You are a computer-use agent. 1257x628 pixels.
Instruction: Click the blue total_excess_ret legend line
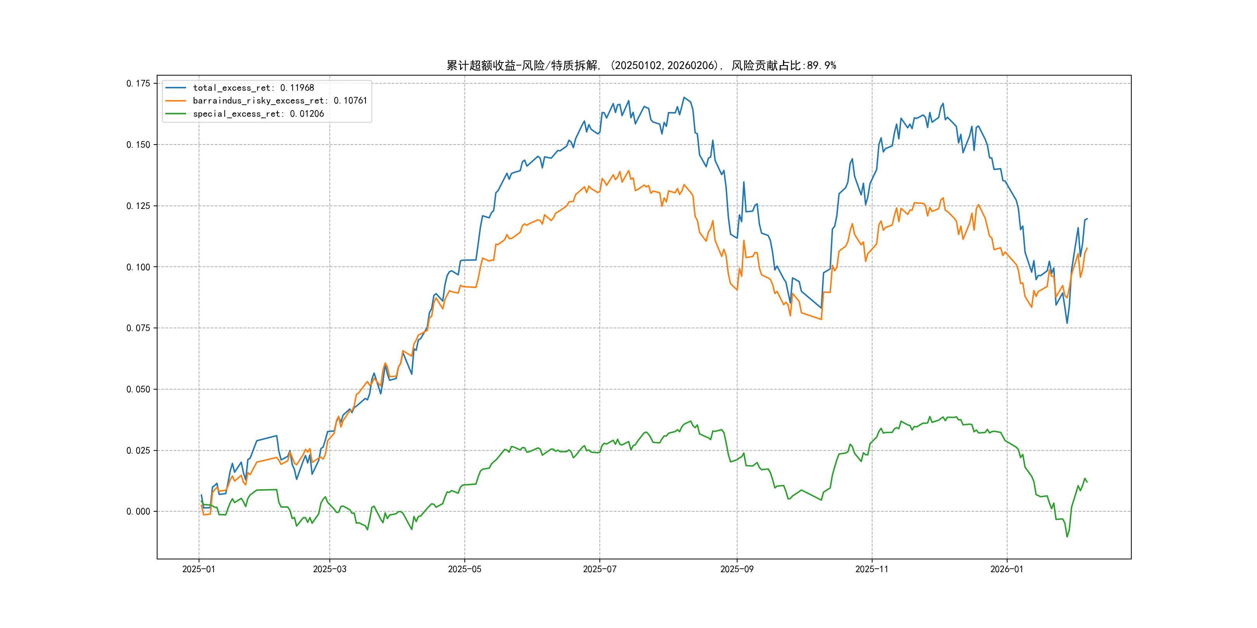(x=176, y=88)
